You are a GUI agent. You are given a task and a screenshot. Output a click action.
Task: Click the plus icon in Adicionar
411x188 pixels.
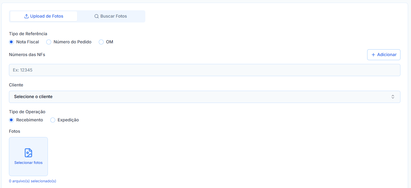(373, 55)
